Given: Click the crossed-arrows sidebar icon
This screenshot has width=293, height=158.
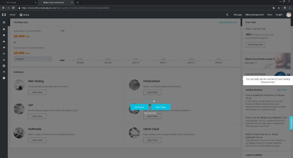Looking at the screenshot, I should click(x=4, y=53).
